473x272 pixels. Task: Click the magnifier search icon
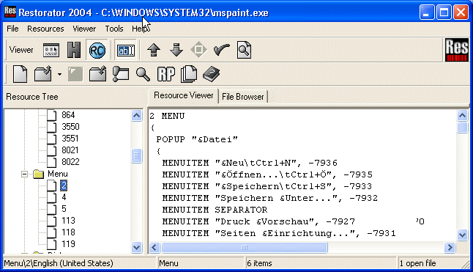[x=143, y=74]
